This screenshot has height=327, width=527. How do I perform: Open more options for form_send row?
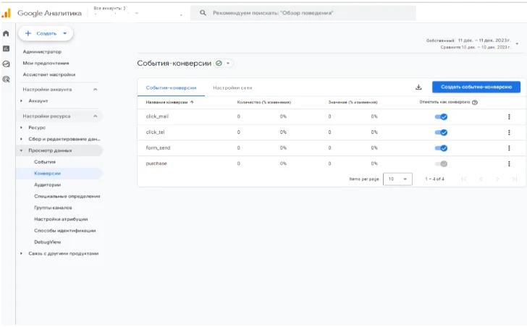[x=509, y=148]
